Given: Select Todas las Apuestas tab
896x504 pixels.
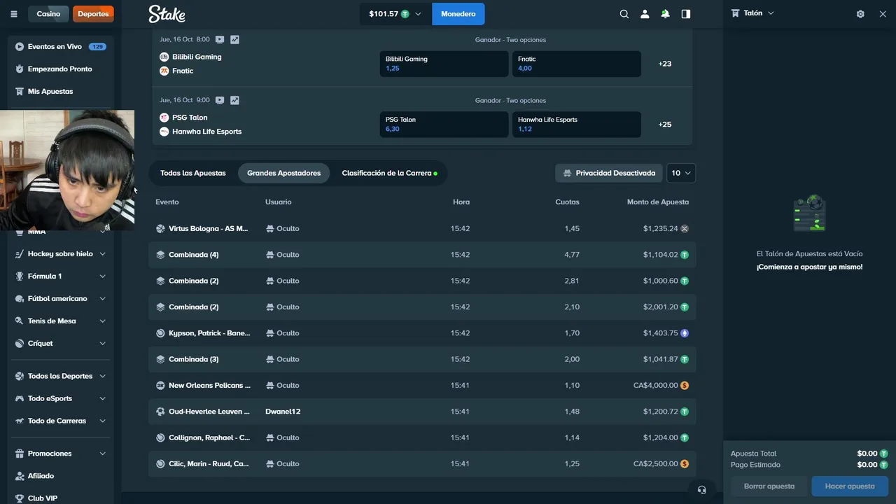Looking at the screenshot, I should [x=193, y=173].
